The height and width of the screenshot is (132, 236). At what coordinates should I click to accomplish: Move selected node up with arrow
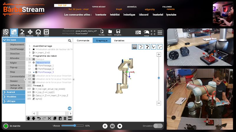pos(28,118)
